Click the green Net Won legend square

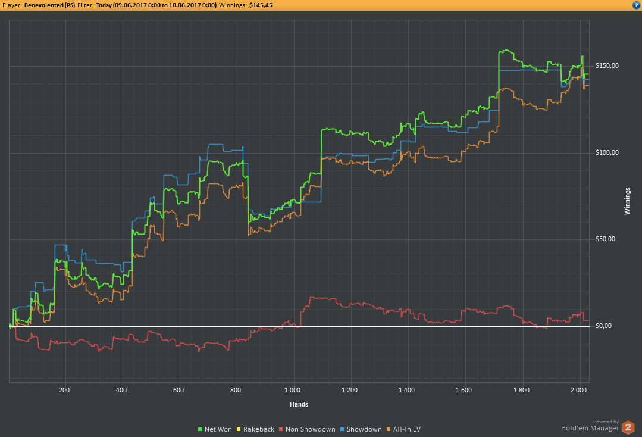[200, 429]
